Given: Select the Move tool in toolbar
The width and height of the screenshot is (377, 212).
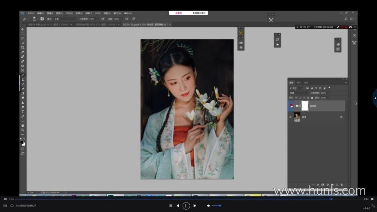Looking at the screenshot, I should [23, 29].
